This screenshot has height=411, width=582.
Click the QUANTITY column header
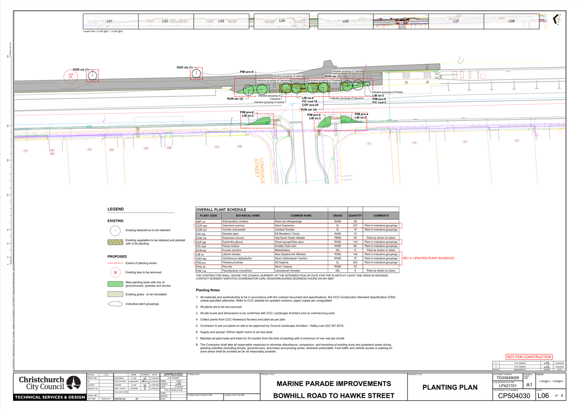pos(355,216)
